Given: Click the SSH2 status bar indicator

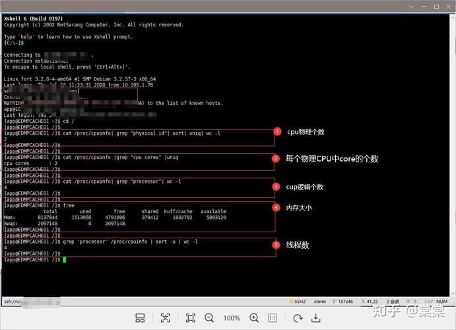Looking at the screenshot, I should pyautogui.click(x=298, y=302).
